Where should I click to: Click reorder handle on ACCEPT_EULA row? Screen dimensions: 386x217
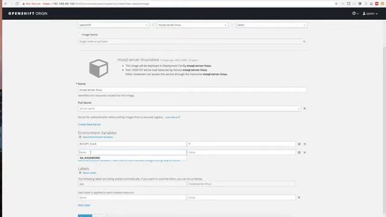pos(299,144)
